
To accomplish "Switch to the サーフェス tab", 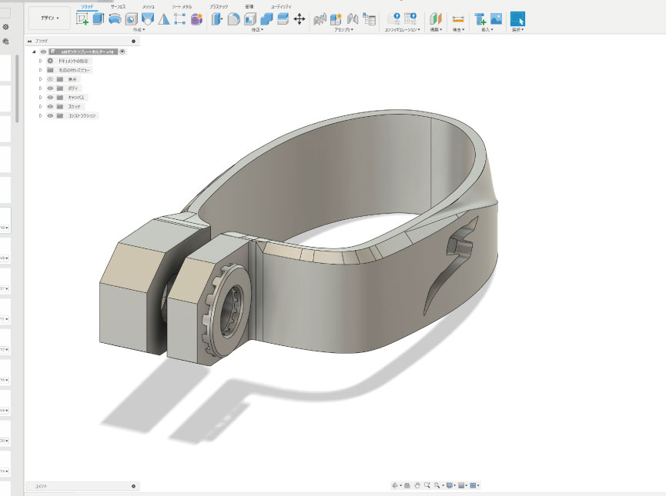I will coord(118,6).
